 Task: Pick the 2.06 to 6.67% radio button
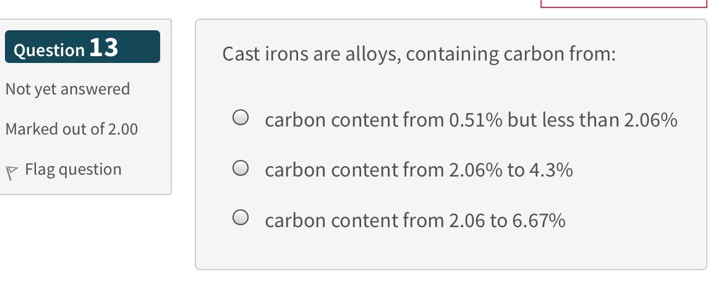[241, 217]
